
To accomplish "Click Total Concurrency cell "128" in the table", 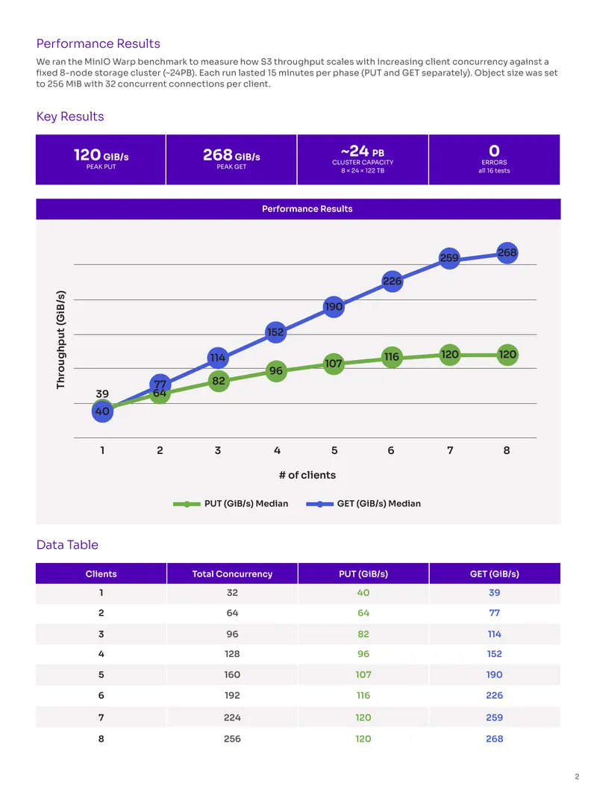I will pyautogui.click(x=232, y=654).
